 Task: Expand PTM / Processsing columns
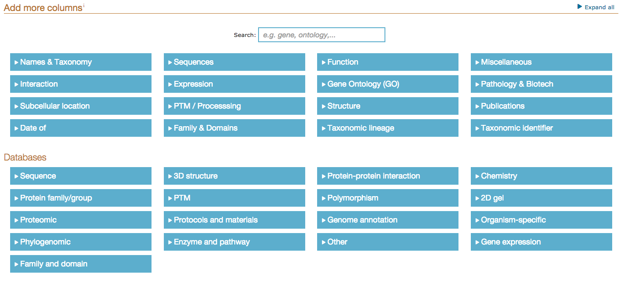(234, 106)
